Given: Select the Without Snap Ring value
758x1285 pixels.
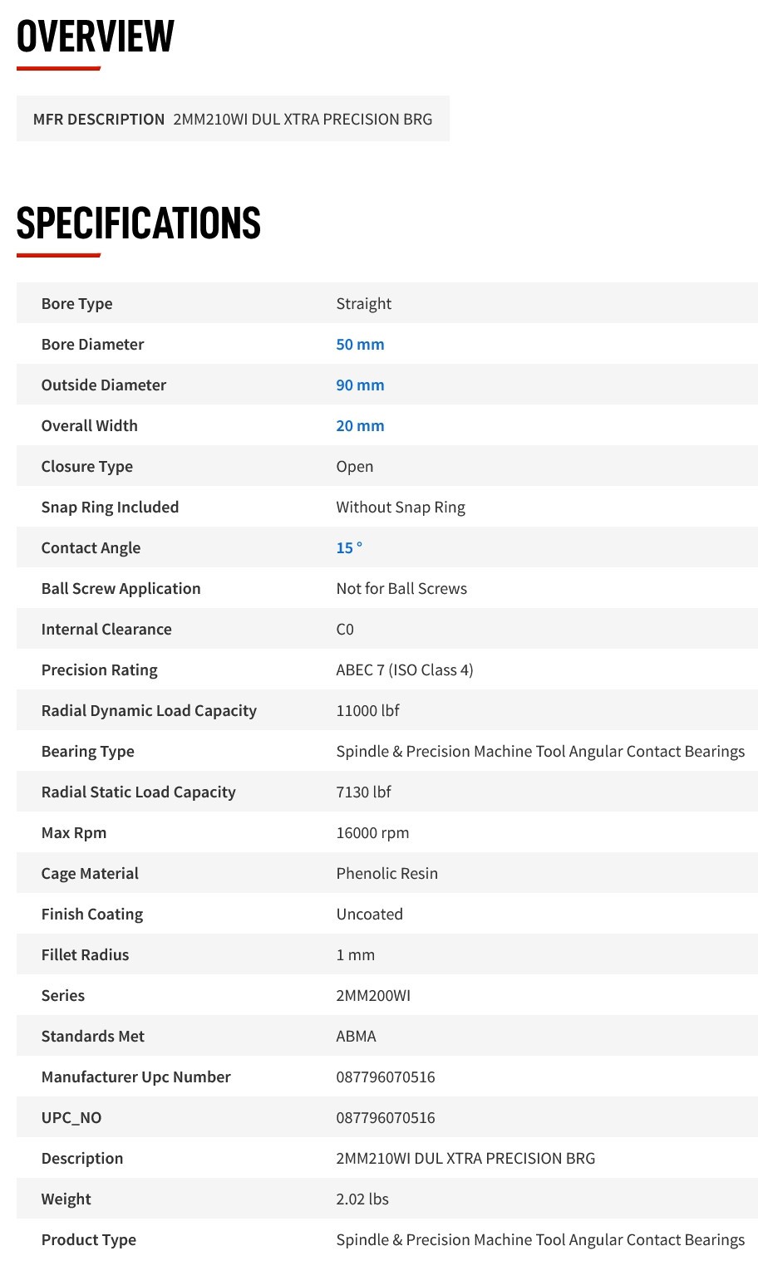Looking at the screenshot, I should click(x=401, y=507).
